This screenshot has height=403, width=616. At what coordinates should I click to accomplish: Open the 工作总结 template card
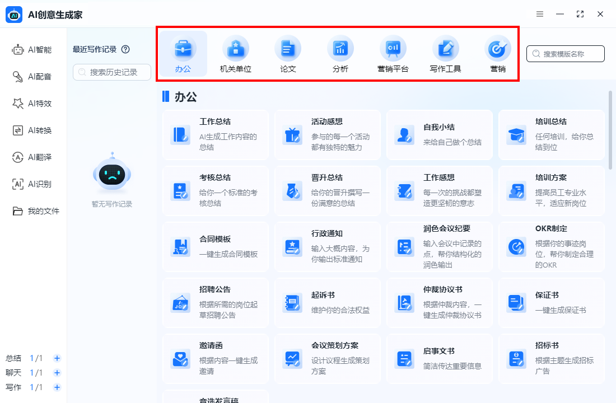(x=216, y=134)
